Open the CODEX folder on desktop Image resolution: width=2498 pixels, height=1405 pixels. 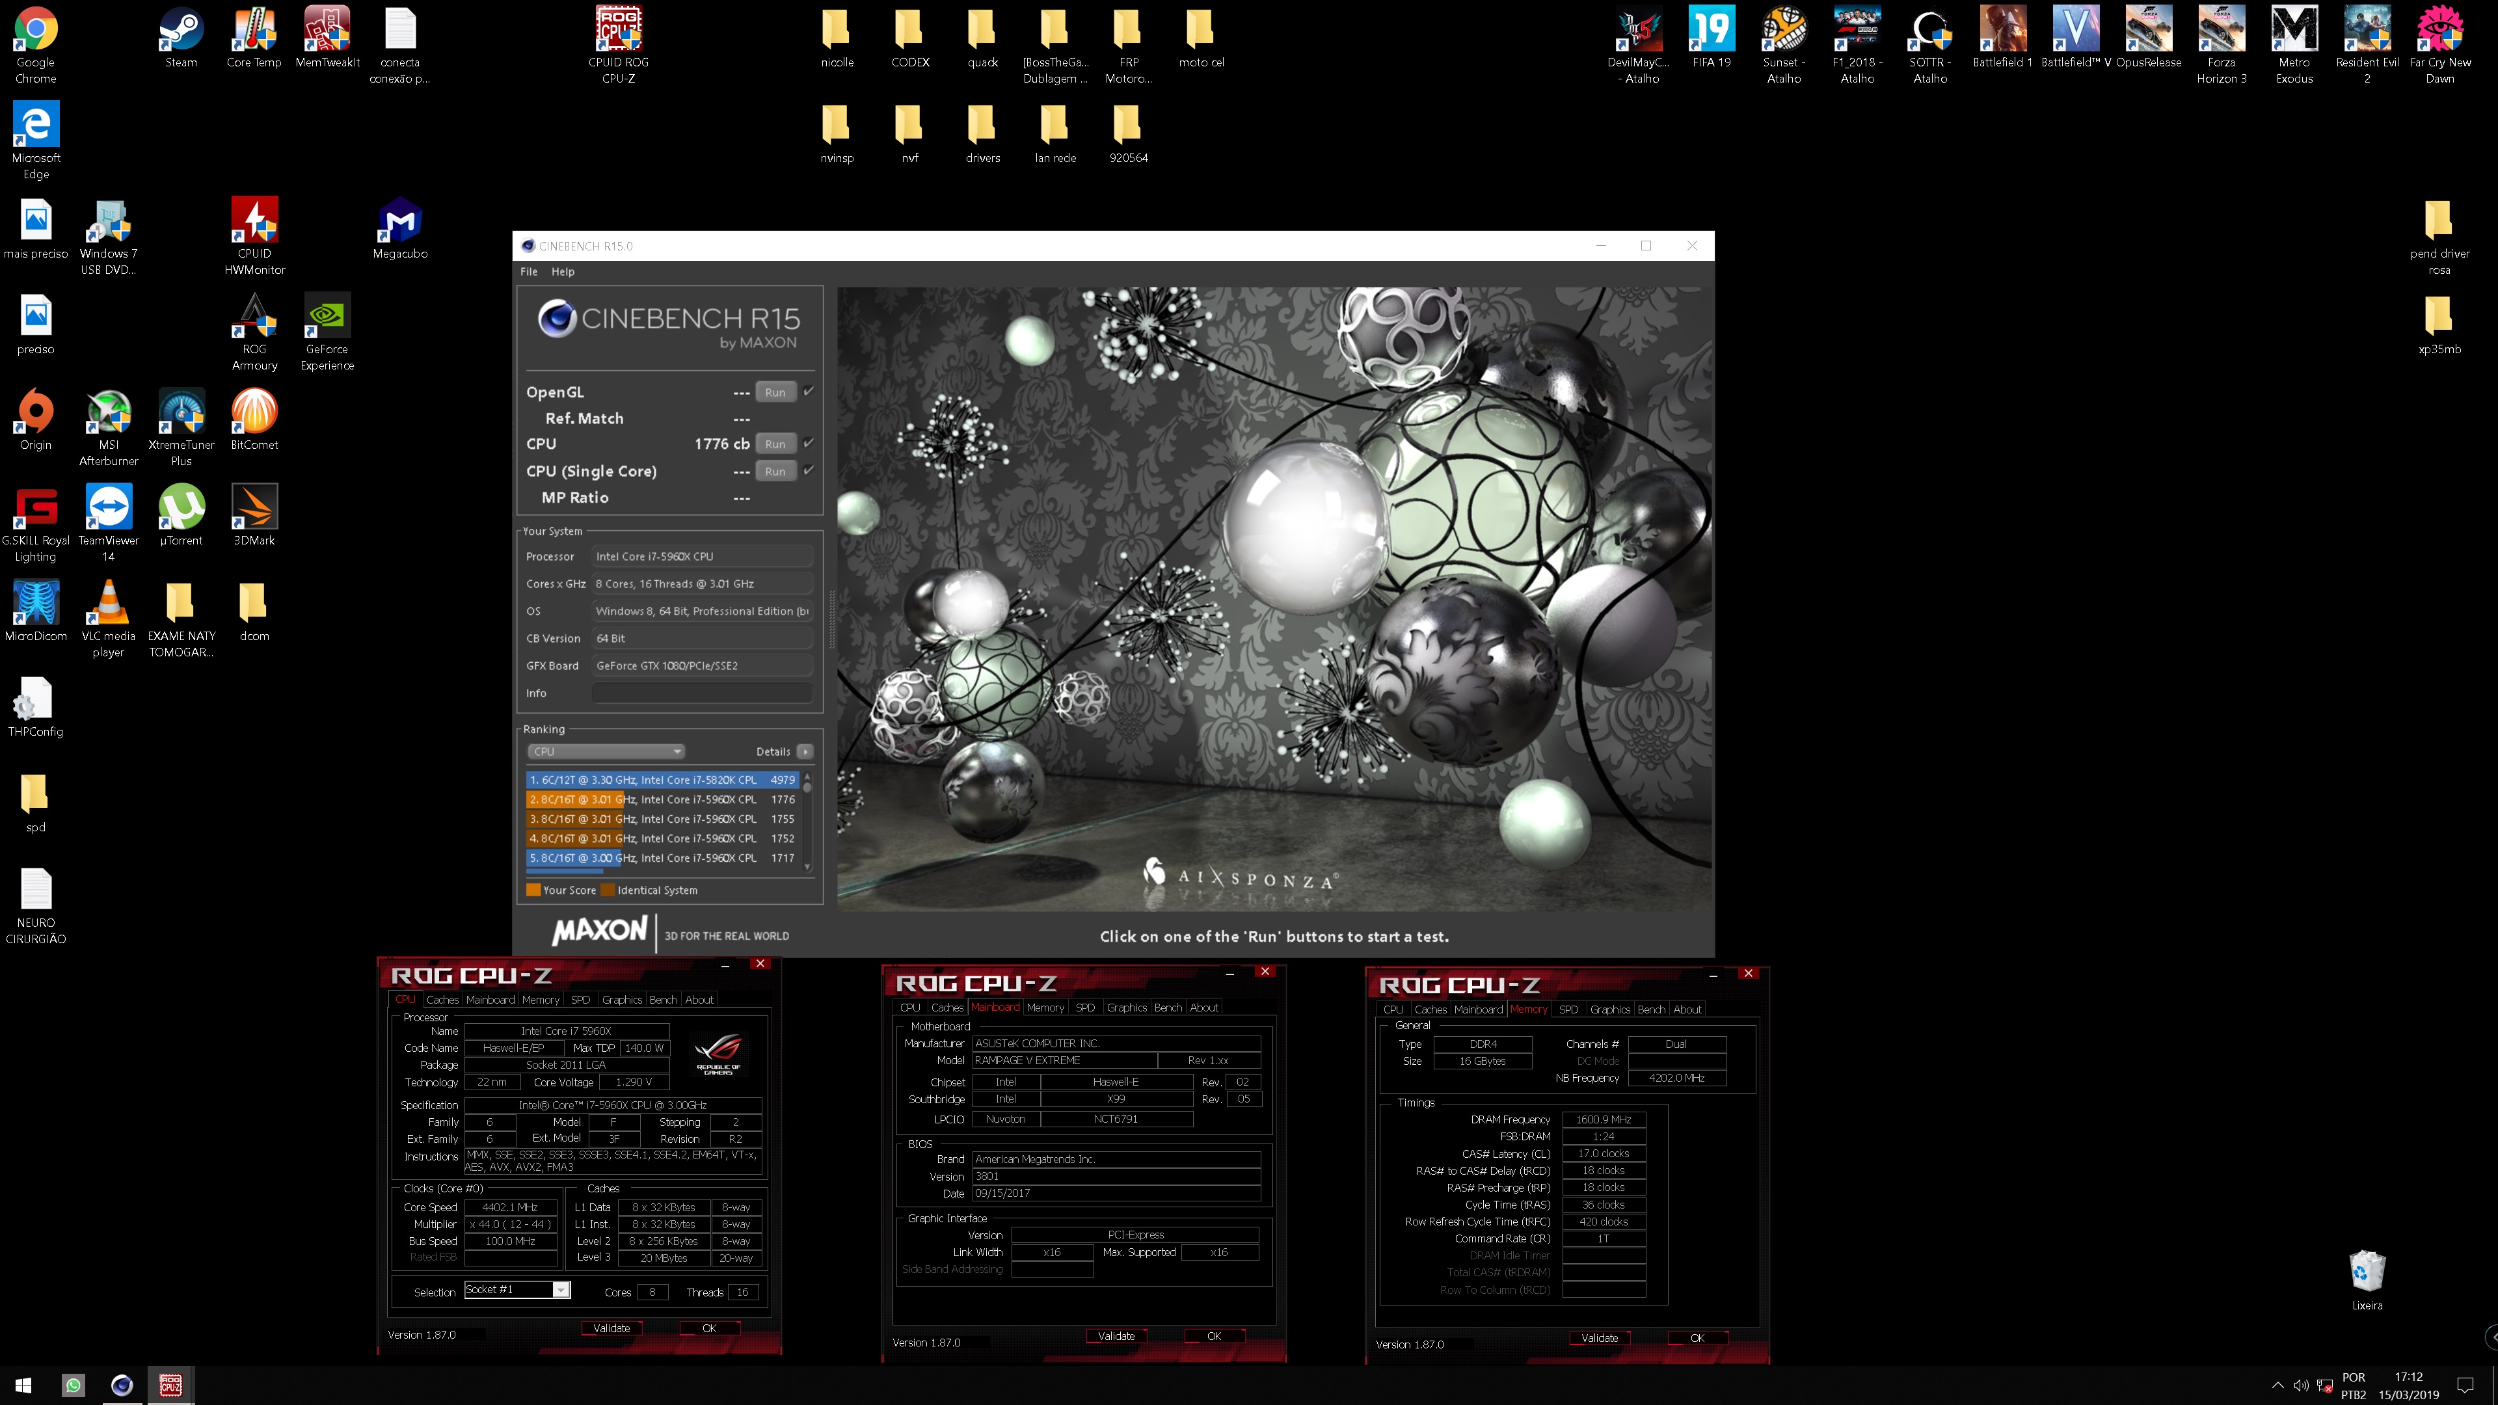pyautogui.click(x=909, y=39)
